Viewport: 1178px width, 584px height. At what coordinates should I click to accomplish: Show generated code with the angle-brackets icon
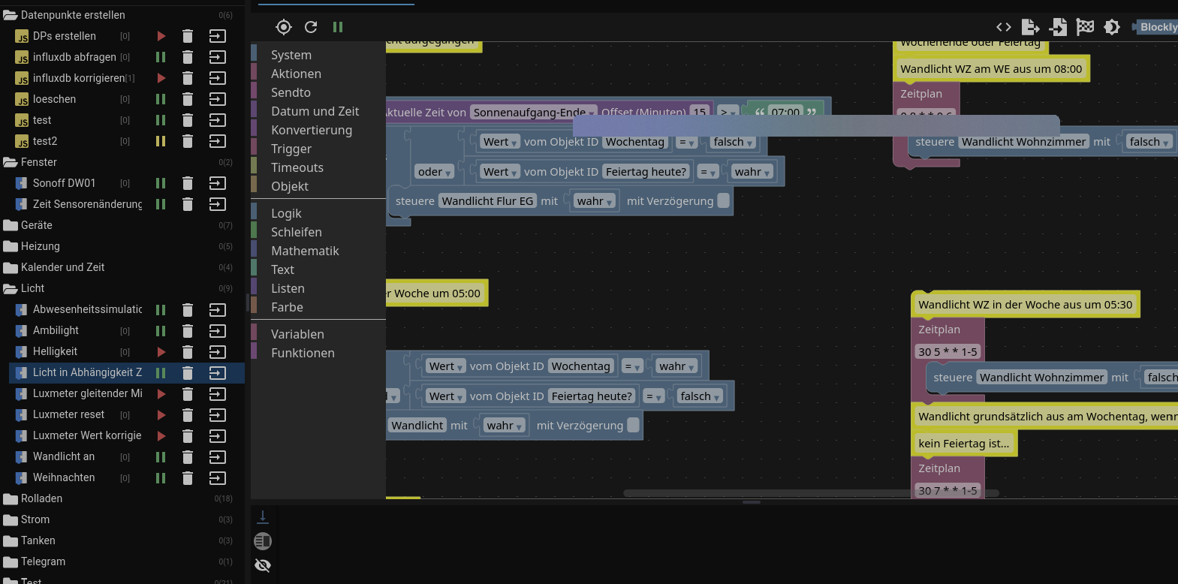click(x=1004, y=27)
